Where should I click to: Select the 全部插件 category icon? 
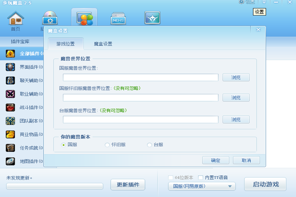pos(10,54)
